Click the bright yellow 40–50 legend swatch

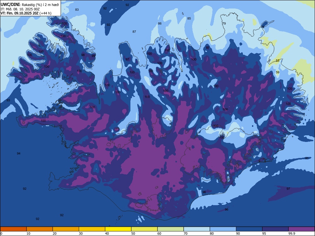pyautogui.click(x=118, y=229)
